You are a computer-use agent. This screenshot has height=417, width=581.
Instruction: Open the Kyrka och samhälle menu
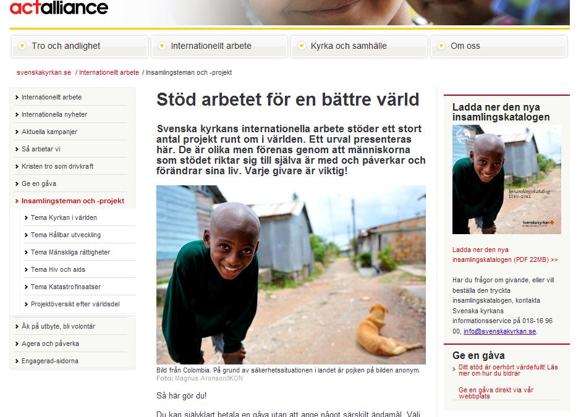tap(359, 46)
